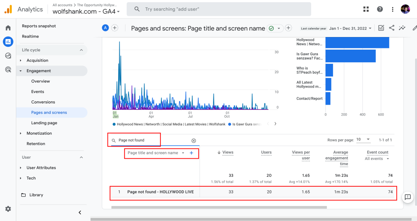Open the Advertising icon in left rail
The width and height of the screenshot is (417, 221).
(x=8, y=70)
